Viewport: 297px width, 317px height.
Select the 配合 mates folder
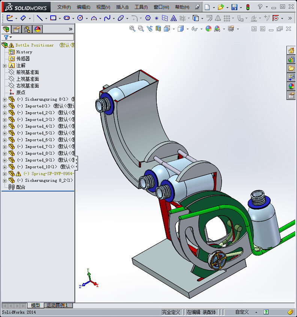(21, 187)
